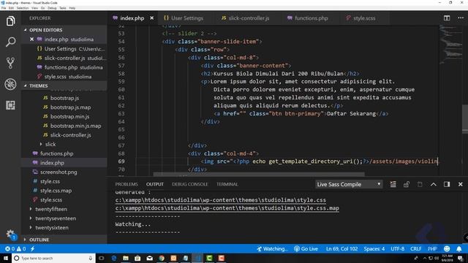Open the Explorer view in activity bar

click(x=10, y=21)
